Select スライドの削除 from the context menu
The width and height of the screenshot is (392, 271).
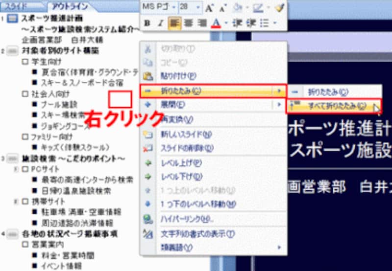(x=214, y=149)
